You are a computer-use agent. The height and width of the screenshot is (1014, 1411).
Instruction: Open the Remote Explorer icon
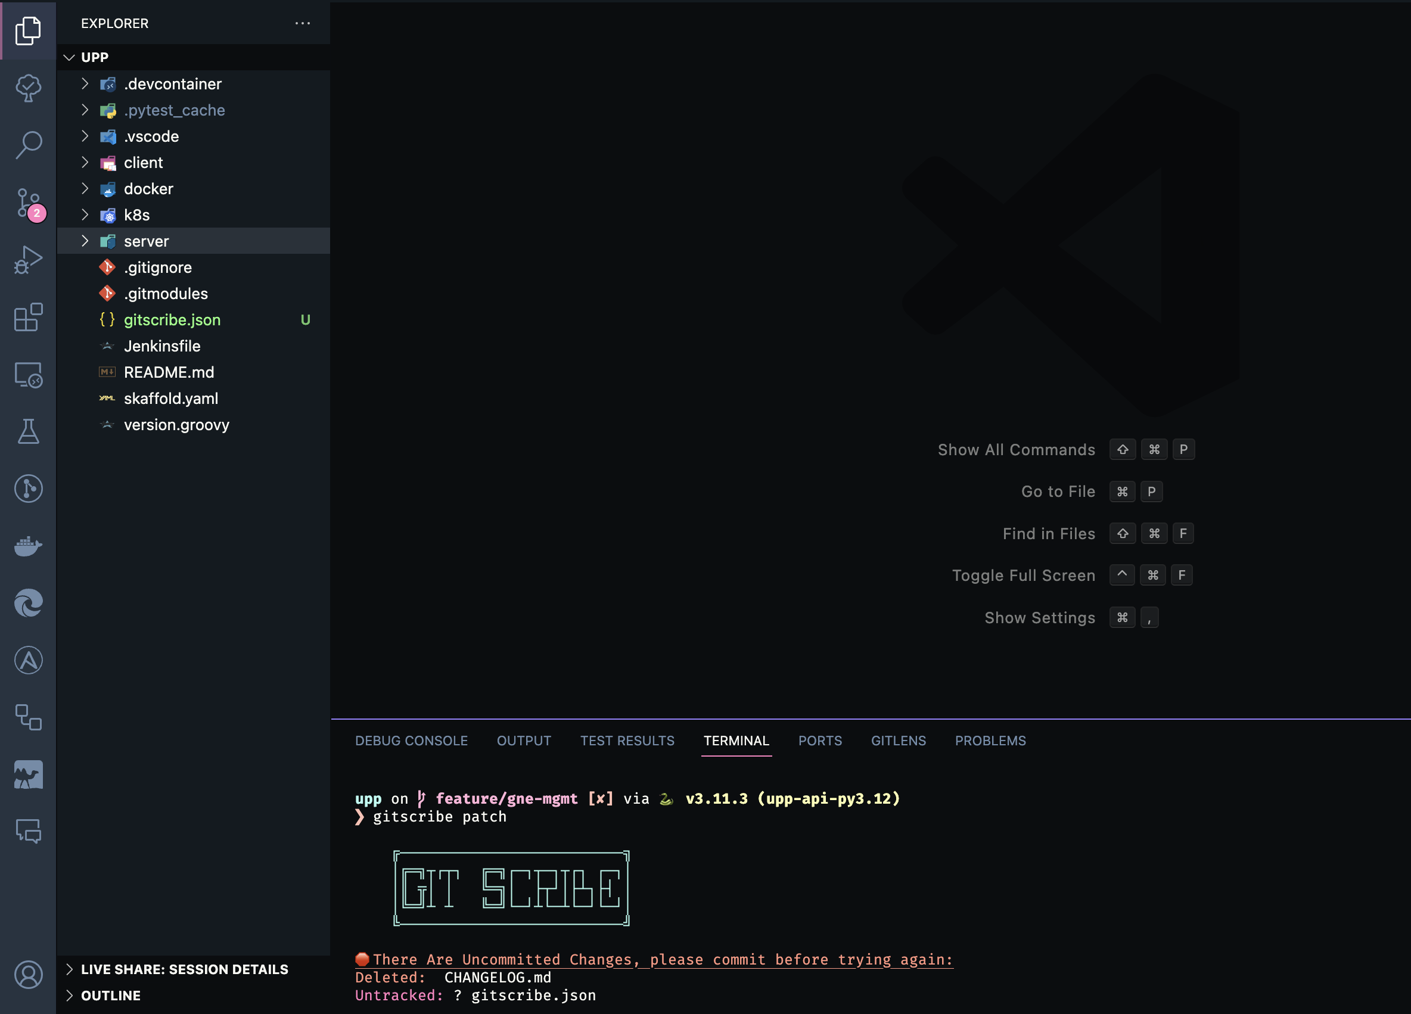(28, 375)
